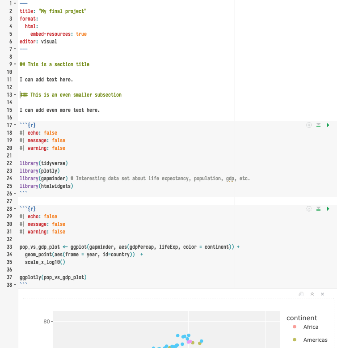Screen dimensions: 337x348
Task: Run the ggplotly chunk with its play icon
Action: (329, 209)
